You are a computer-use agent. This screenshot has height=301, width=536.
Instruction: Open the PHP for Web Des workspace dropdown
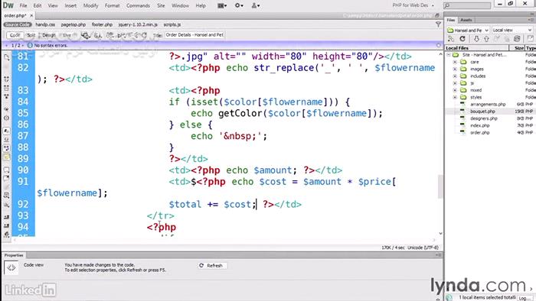[x=413, y=5]
